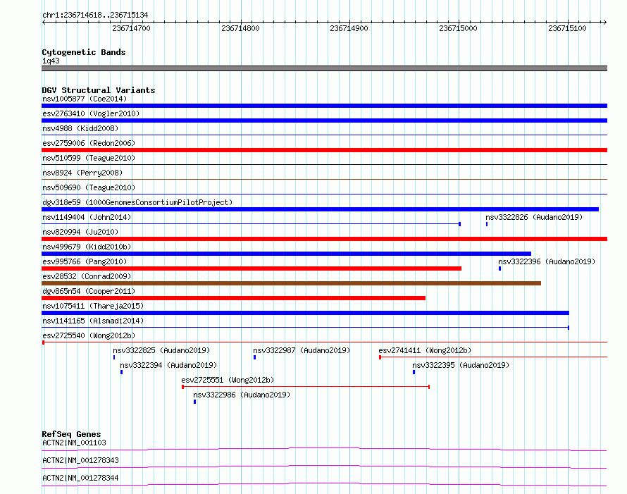Click the nsv510599 (Teague2010) label
The height and width of the screenshot is (494, 627).
[x=89, y=158]
